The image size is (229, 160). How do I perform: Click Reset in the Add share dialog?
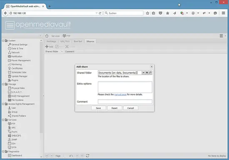(x=114, y=108)
